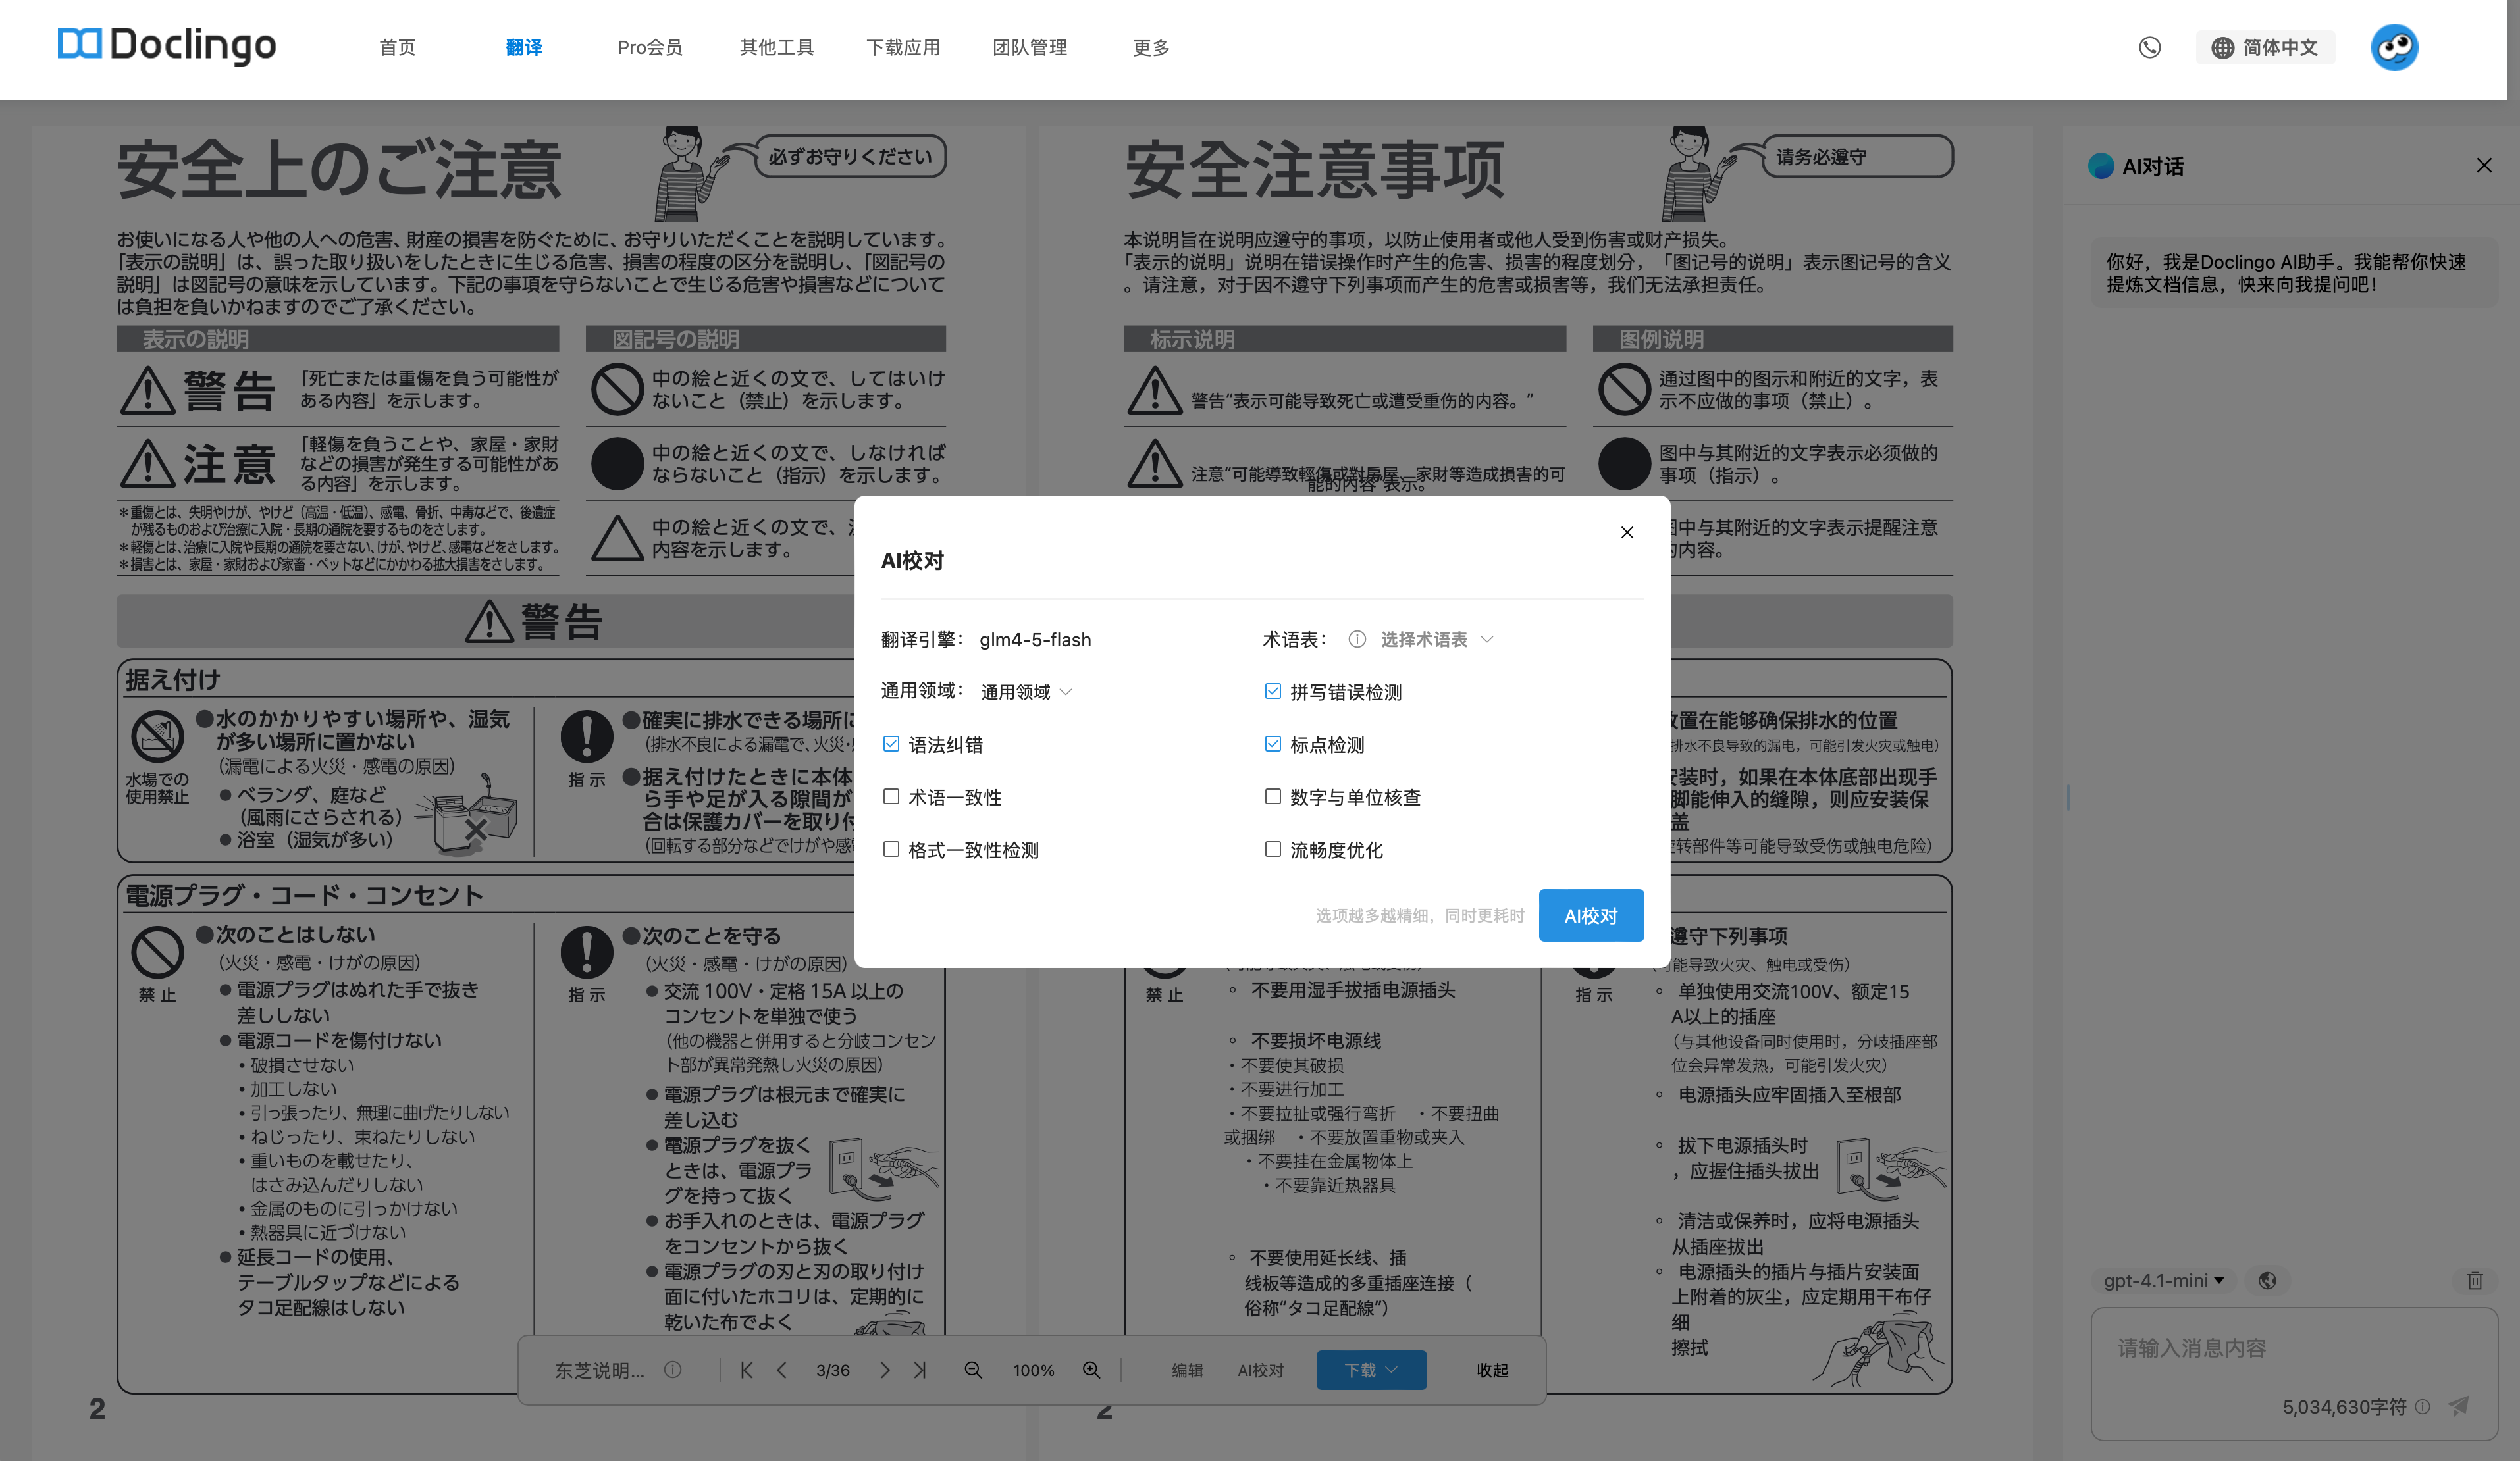The width and height of the screenshot is (2520, 1461).
Task: Uncheck the 语法纠错 checkbox
Action: [891, 744]
